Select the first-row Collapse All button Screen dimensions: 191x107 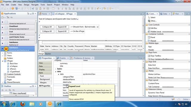pyautogui.click(x=47, y=27)
